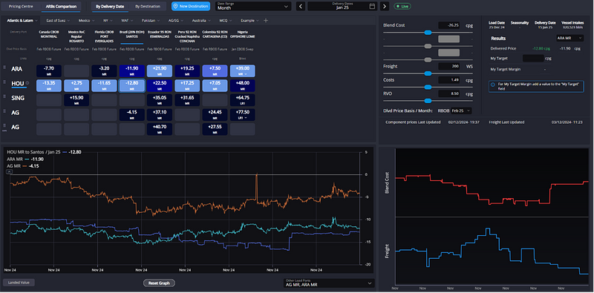
Task: Click the drag handle beside HOU row
Action: point(5,82)
